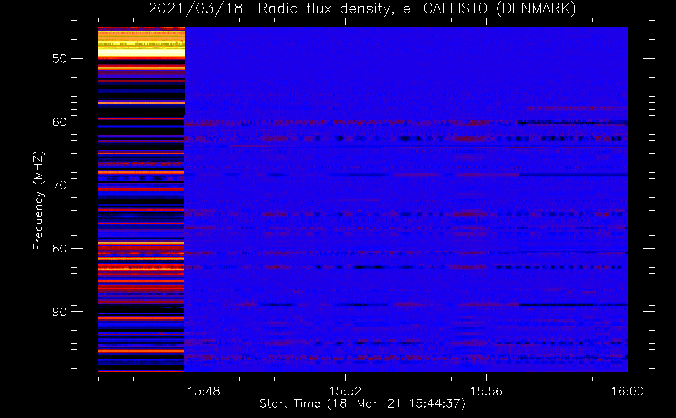Click the 60 MHz frequency tick label
Image resolution: width=676 pixels, height=418 pixels.
(60, 122)
